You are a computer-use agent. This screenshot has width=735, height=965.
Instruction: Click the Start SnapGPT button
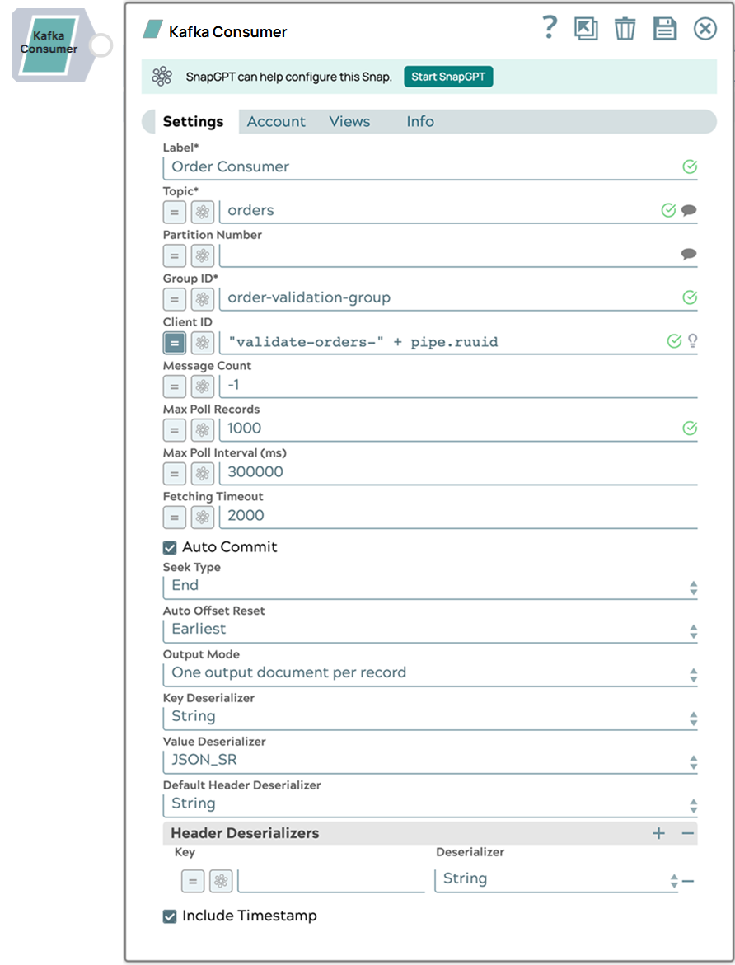pos(448,77)
